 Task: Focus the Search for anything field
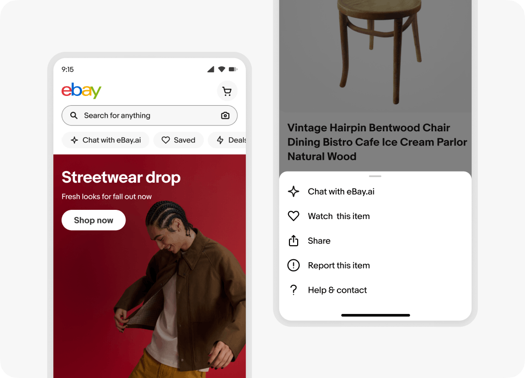point(149,115)
